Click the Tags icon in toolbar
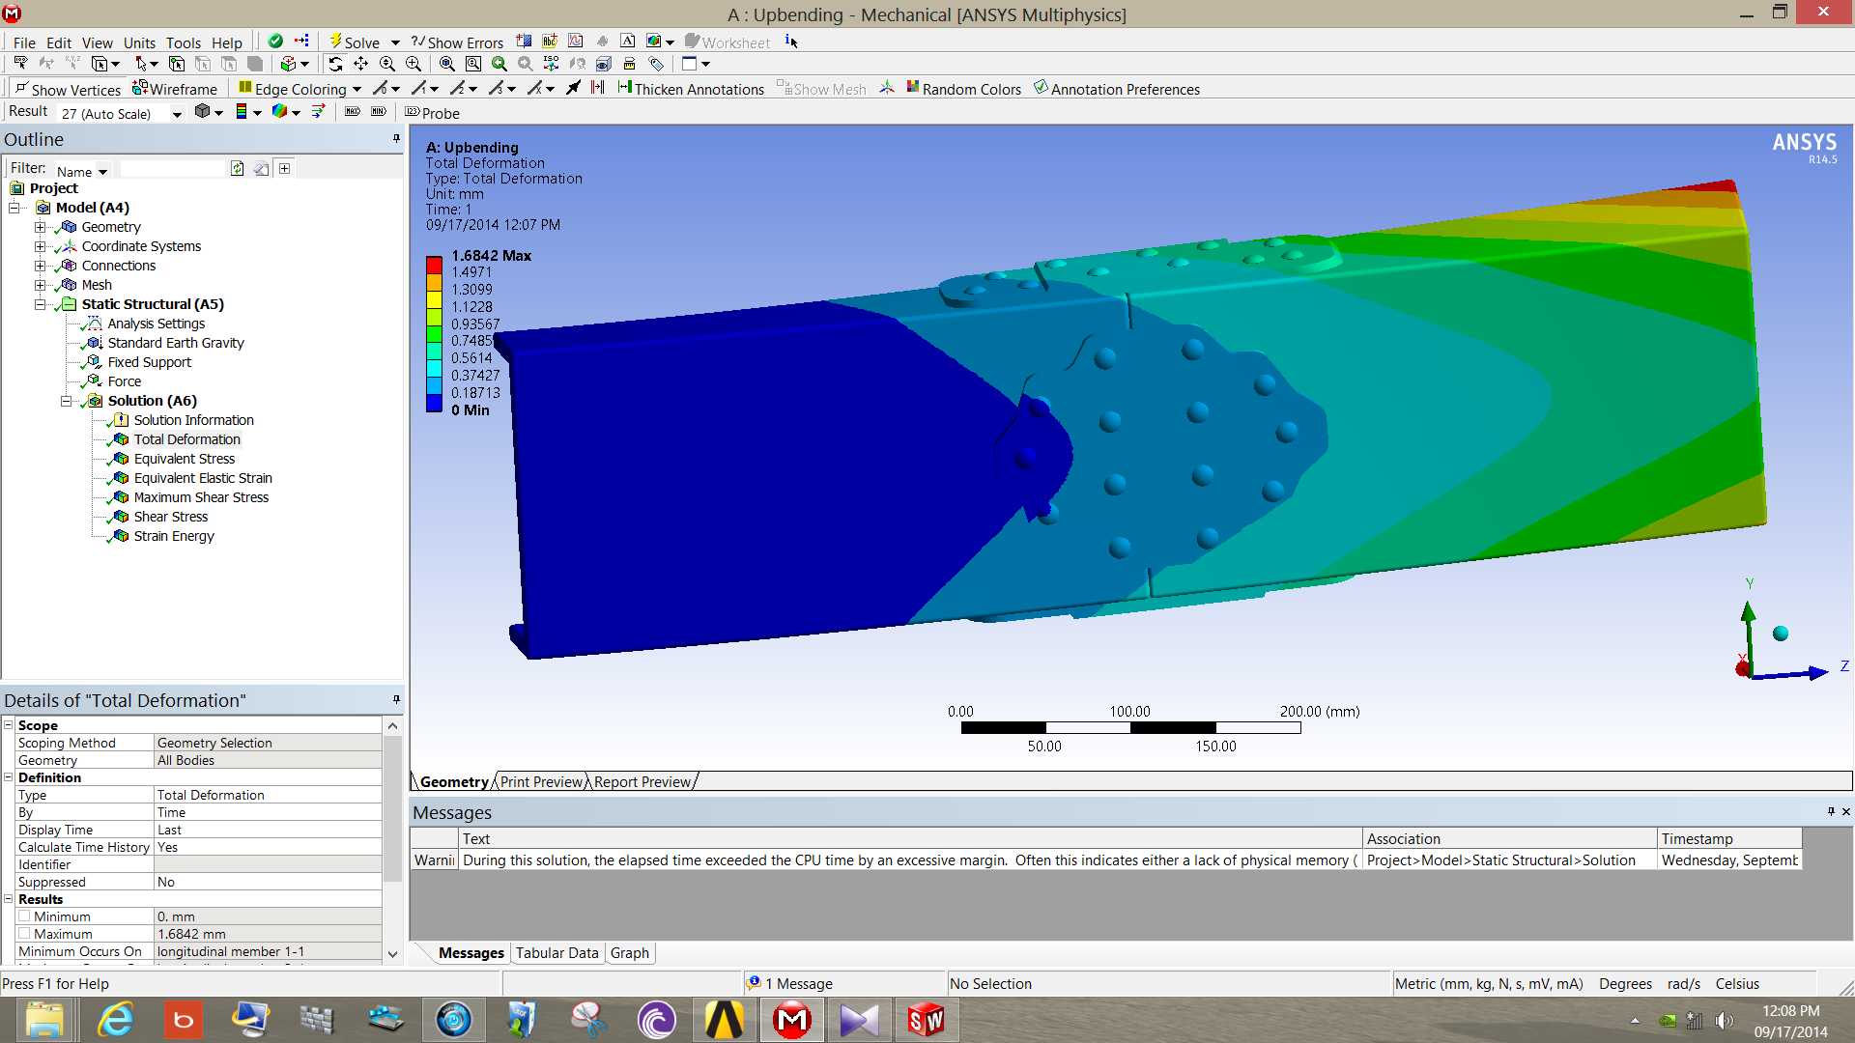This screenshot has width=1855, height=1043. coord(656,64)
